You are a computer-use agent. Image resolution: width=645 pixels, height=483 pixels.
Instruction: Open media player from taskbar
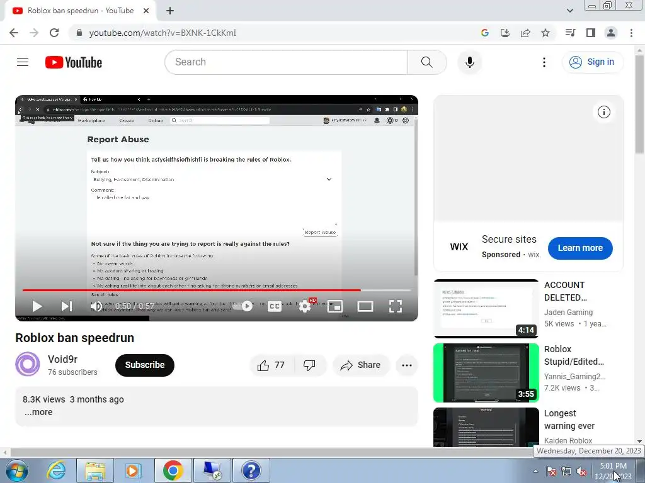tap(133, 470)
